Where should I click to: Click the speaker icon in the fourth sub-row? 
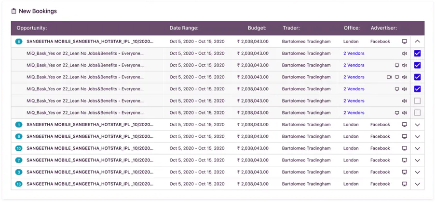point(405,89)
